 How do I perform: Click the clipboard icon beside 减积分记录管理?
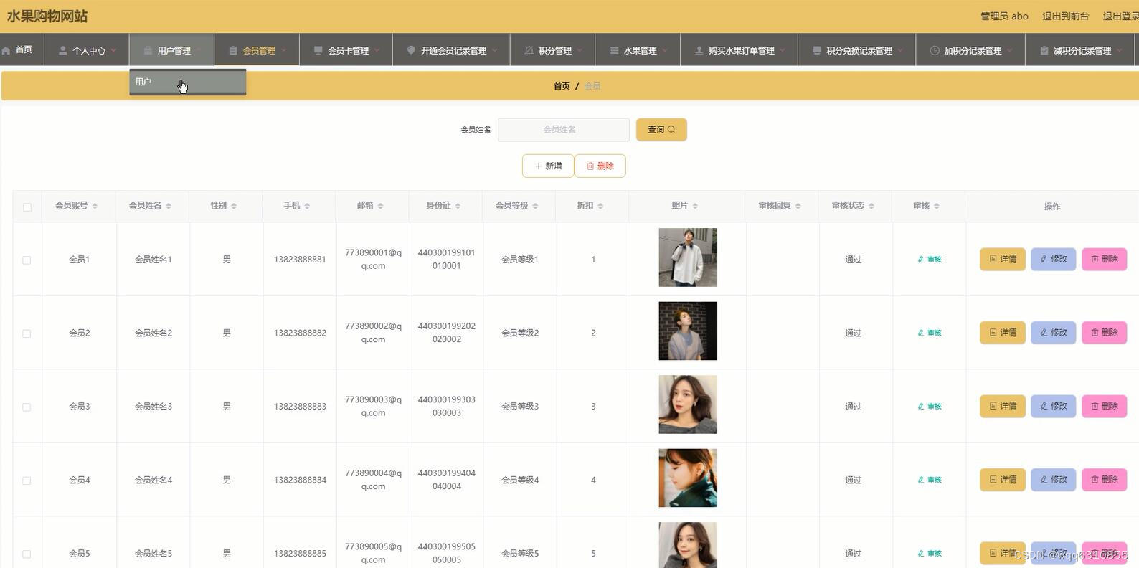(x=1044, y=50)
